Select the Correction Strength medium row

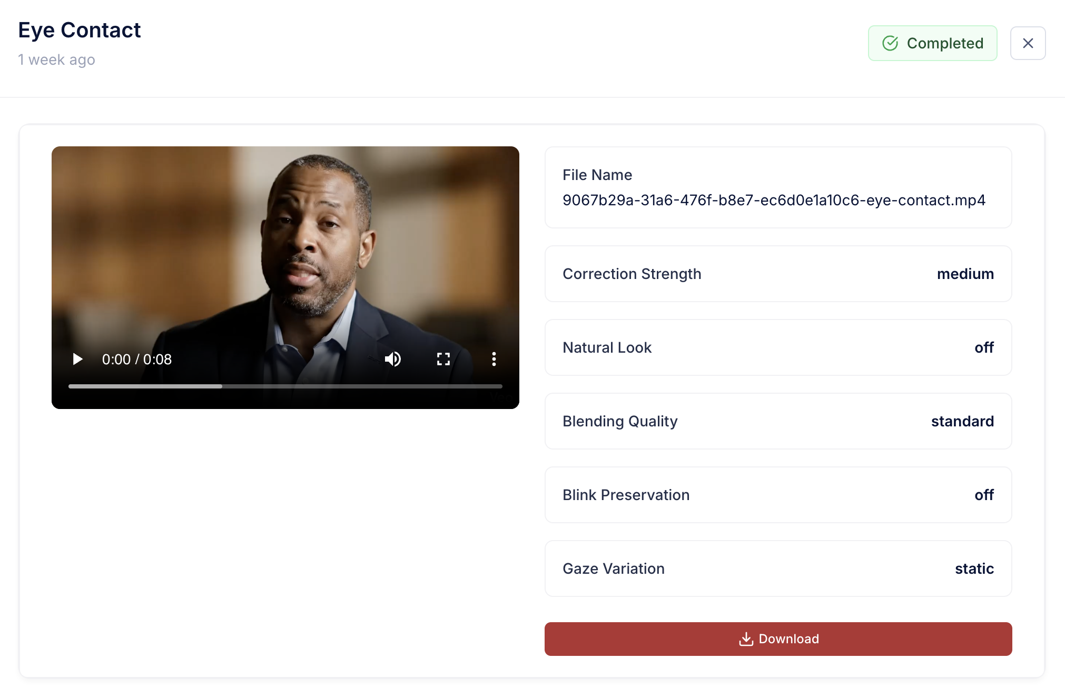778,274
